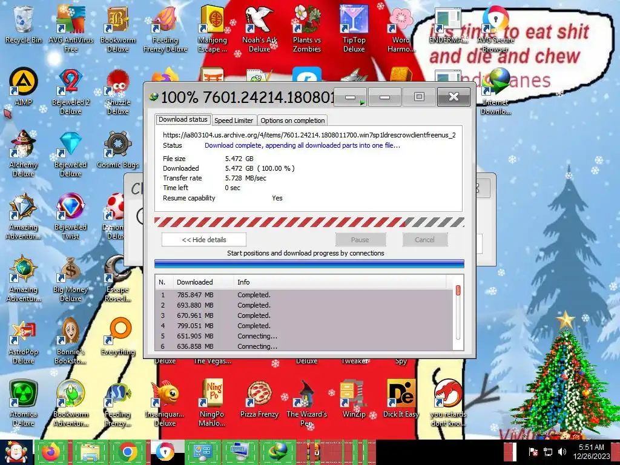Select connection row with 651.905 MB

304,336
